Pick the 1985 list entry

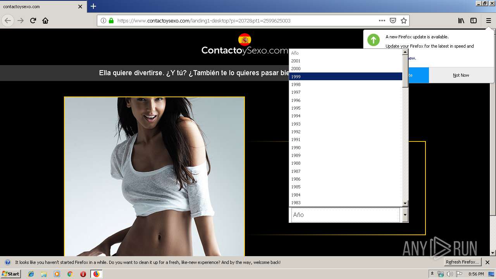[346, 187]
